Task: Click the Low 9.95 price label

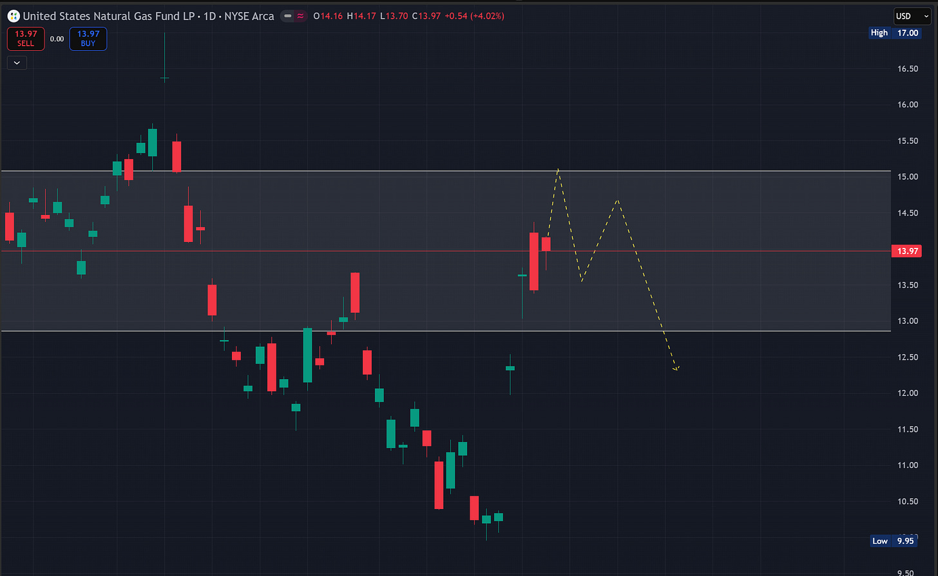Action: point(895,541)
